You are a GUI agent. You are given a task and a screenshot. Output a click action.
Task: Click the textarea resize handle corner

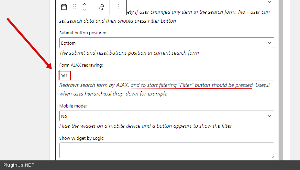pyautogui.click(x=272, y=156)
